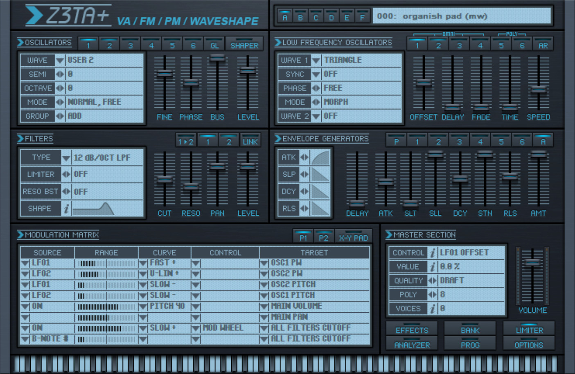This screenshot has width=575, height=374.
Task: Click the range bar for LFO1 OSC1 PW
Action: (x=106, y=263)
